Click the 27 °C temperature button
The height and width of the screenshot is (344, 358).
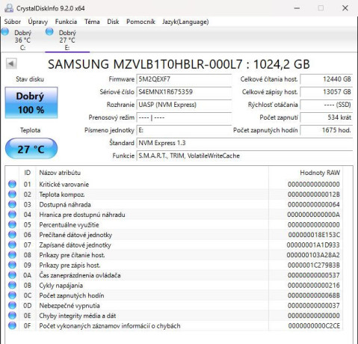click(31, 149)
